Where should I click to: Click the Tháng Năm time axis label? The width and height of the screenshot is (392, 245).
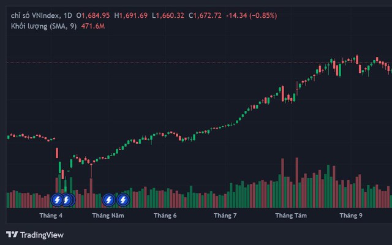[x=108, y=216]
